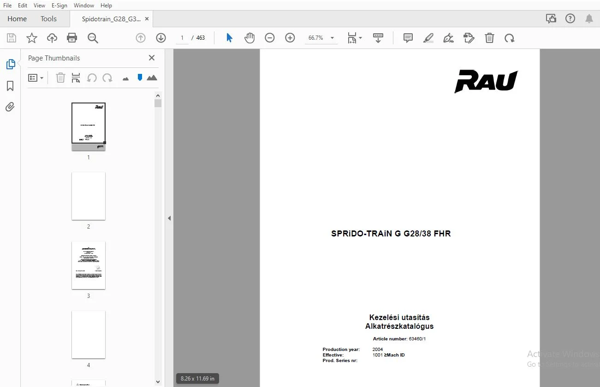The image size is (600, 387).
Task: Close the Page Thumbnails panel
Action: point(152,58)
